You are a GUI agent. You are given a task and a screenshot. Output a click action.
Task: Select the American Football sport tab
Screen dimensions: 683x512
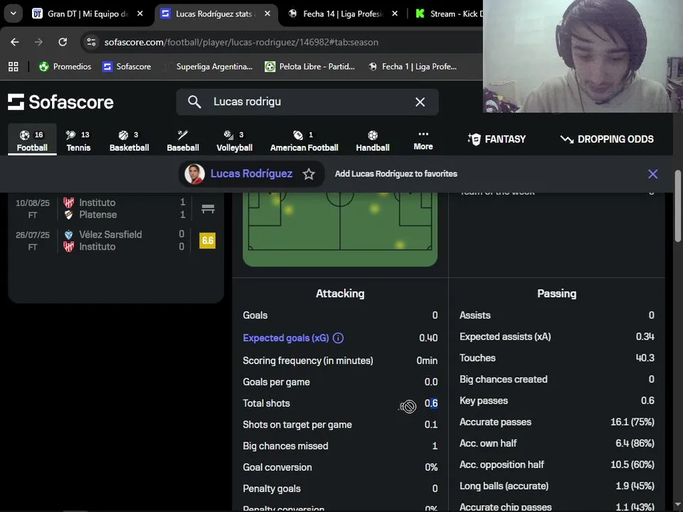304,140
